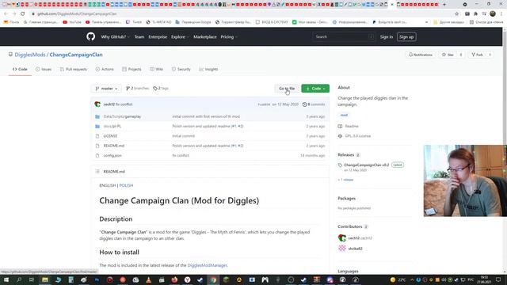
Task: Bookmark this page with star icon
Action: click(456, 14)
